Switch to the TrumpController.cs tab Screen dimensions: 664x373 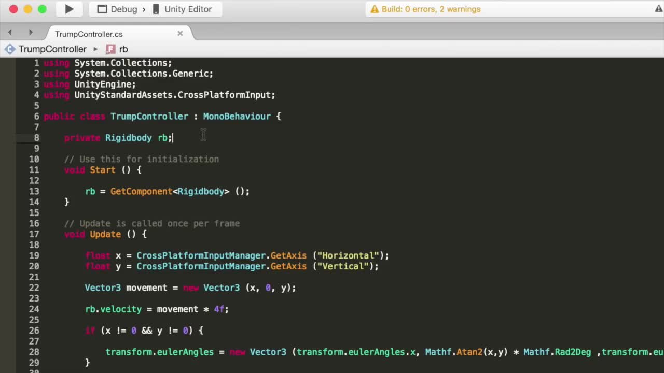[89, 34]
